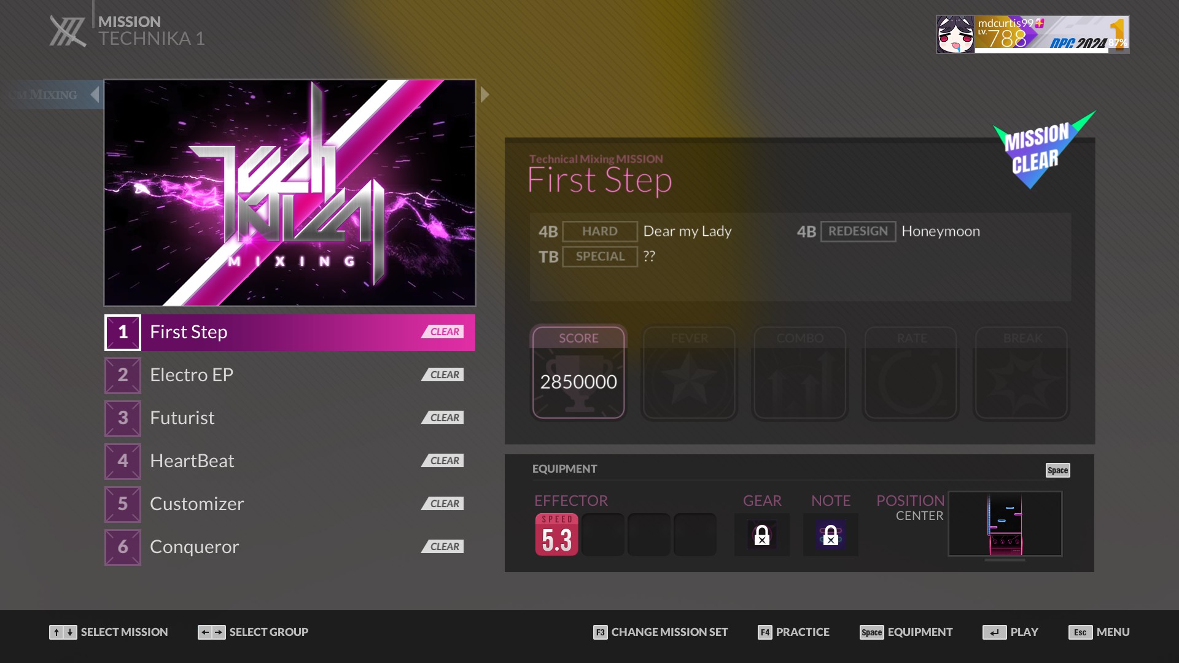Select the Fever star goal tile
Image resolution: width=1179 pixels, height=663 pixels.
click(x=689, y=373)
